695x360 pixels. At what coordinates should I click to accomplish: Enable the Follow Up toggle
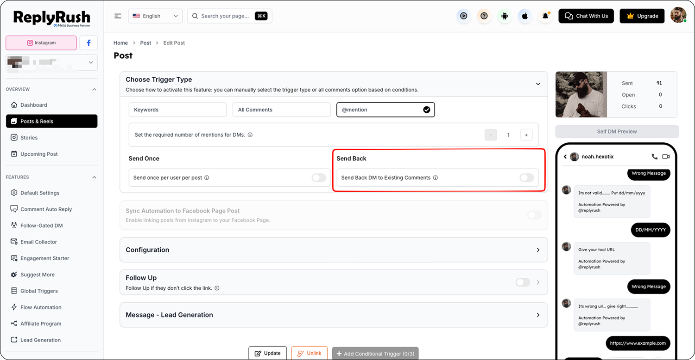(523, 282)
